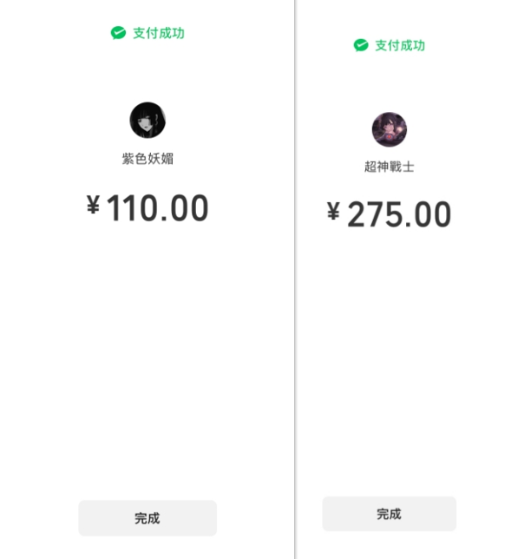Tap blank area below the 紫色妖媚 amount
The image size is (511, 559).
click(147, 357)
